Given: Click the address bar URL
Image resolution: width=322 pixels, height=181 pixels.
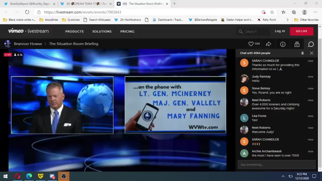Looking at the screenshot, I should pyautogui.click(x=83, y=12).
